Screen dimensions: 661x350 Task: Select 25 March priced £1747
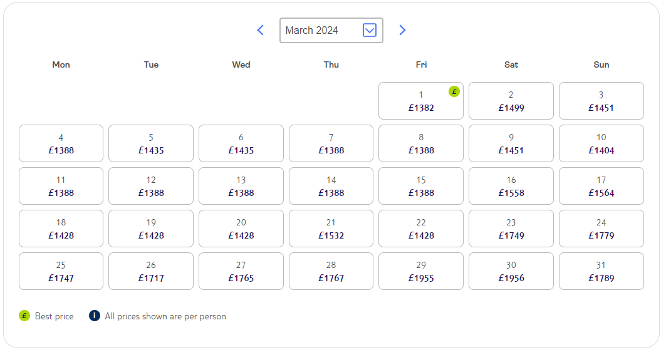pyautogui.click(x=61, y=271)
